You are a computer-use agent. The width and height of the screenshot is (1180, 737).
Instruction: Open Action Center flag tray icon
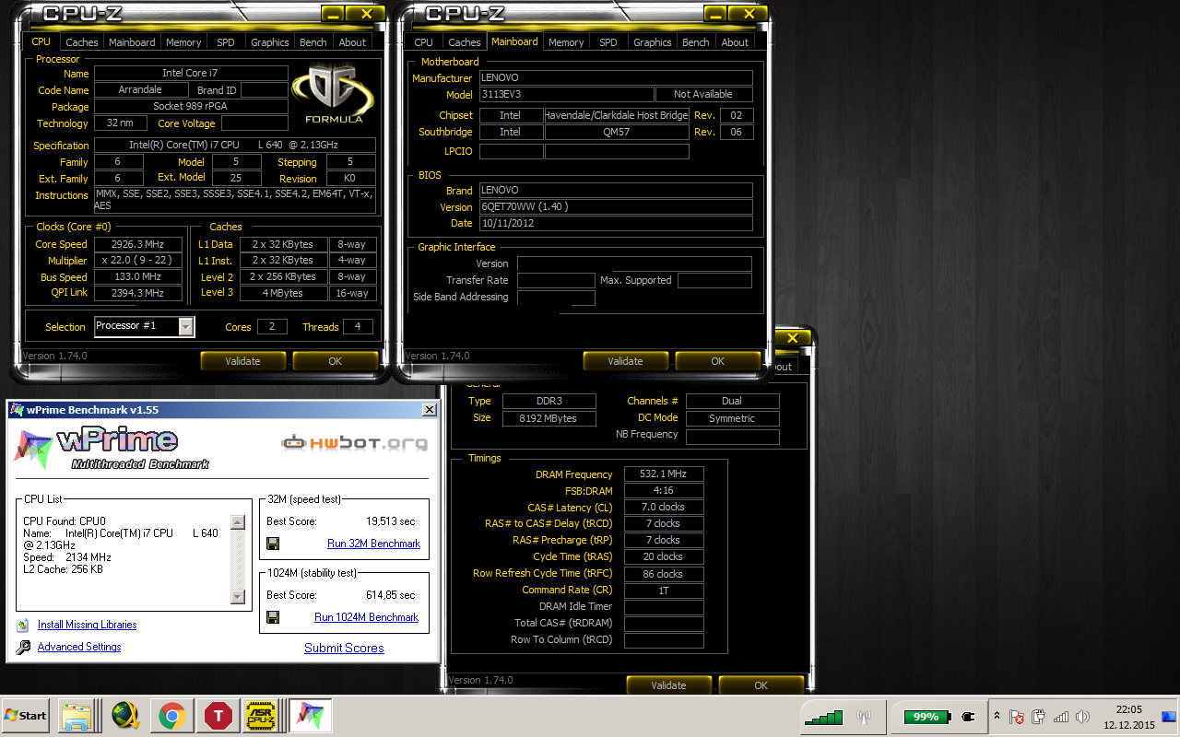pos(1018,717)
